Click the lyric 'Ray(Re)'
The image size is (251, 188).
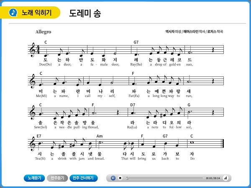[136, 64]
